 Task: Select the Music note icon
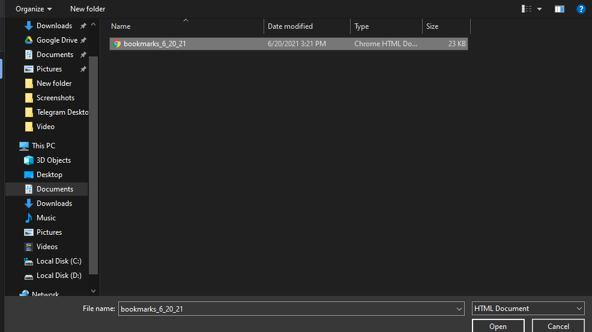click(x=29, y=218)
